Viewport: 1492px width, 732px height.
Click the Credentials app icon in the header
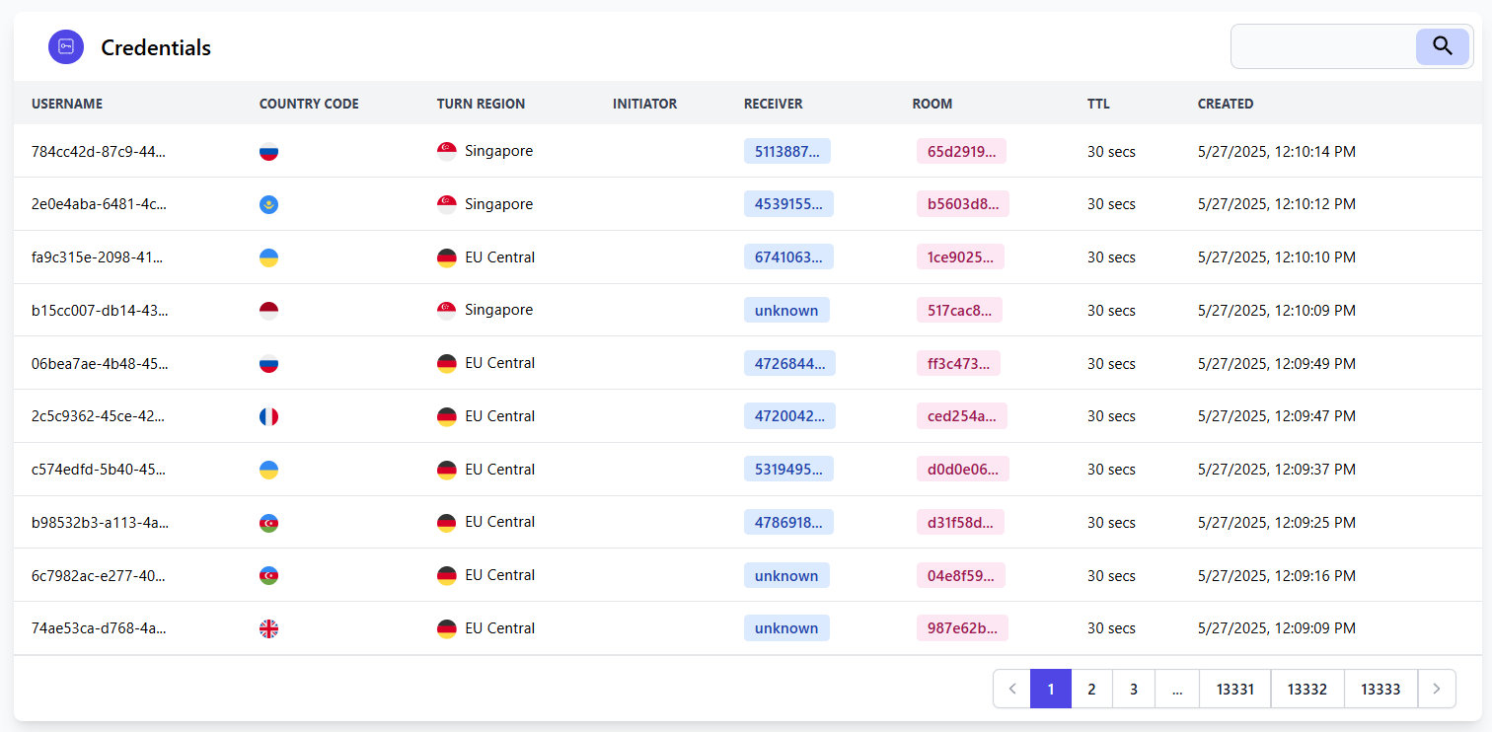click(x=65, y=46)
